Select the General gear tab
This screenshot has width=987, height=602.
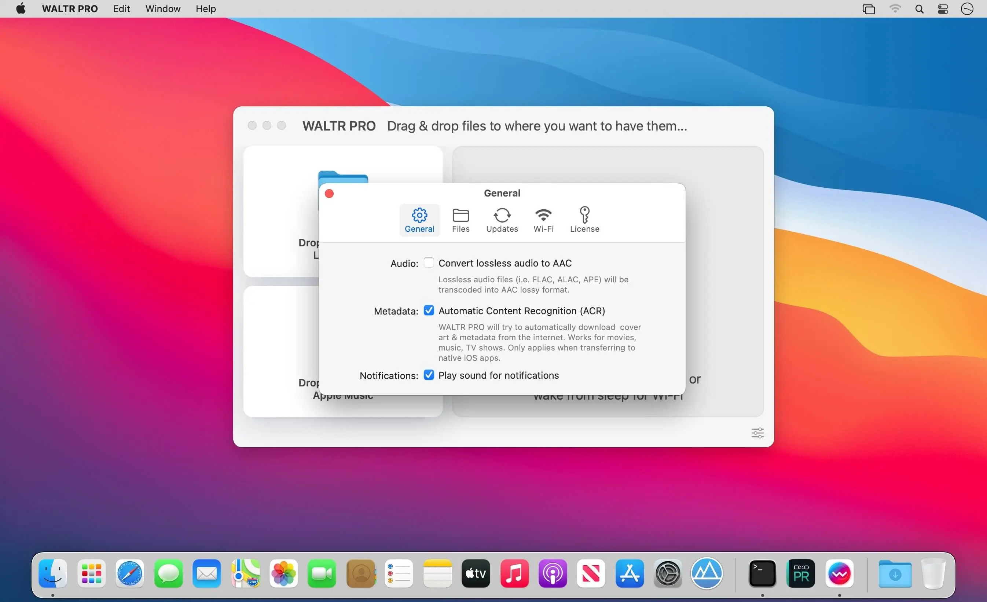tap(419, 220)
